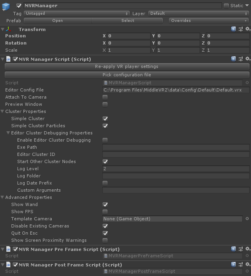
Task: Collapse the MVR Manager Script component
Action: [x=2, y=59]
